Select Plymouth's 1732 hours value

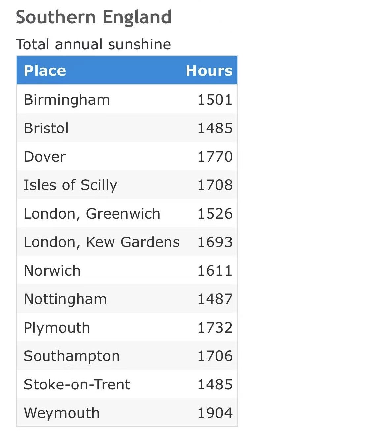click(x=215, y=328)
